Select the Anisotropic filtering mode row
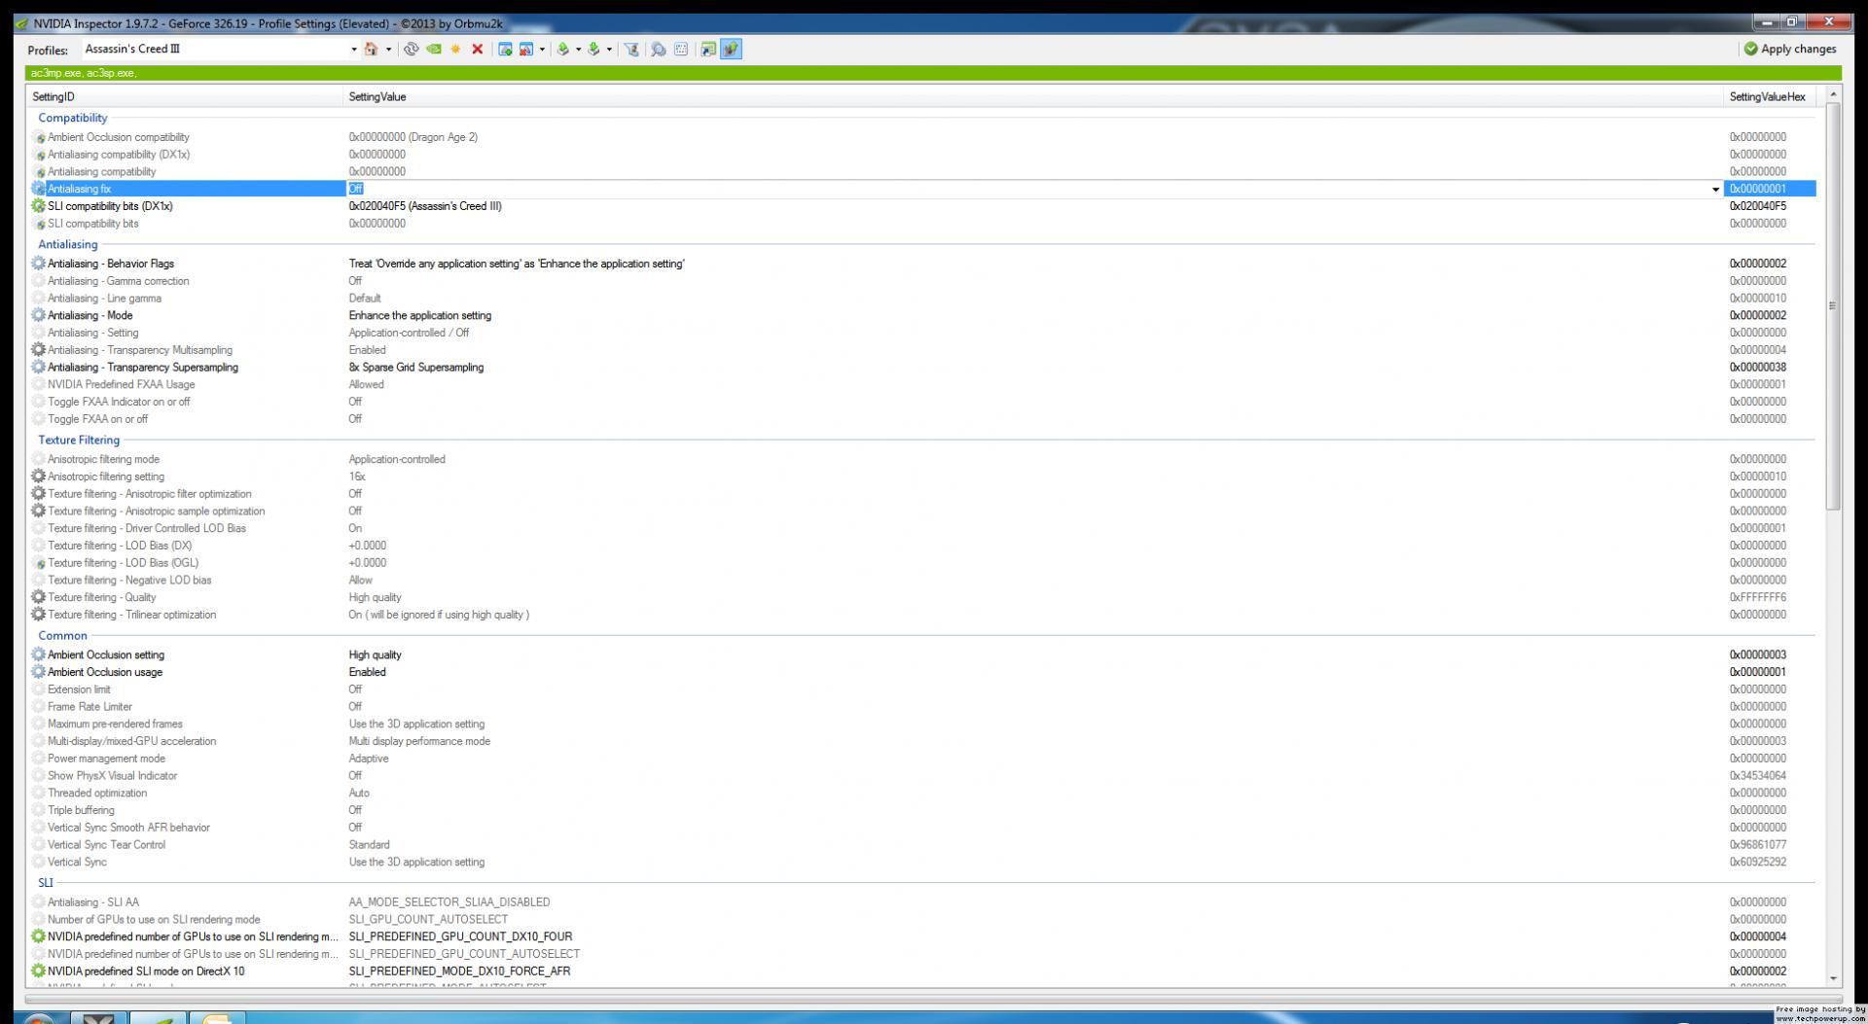The image size is (1868, 1024). pos(921,459)
